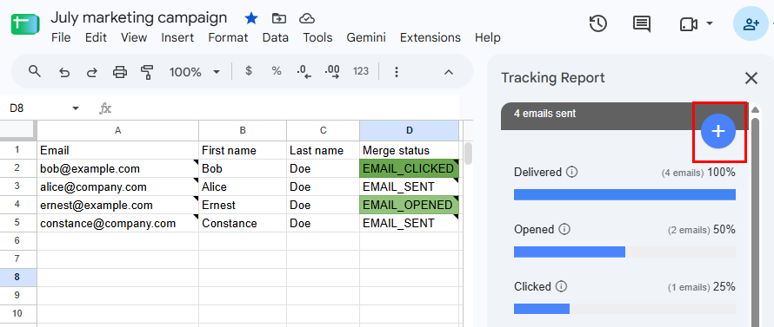Select the Merge status header cell
Screen dimensions: 774x327
(x=410, y=150)
